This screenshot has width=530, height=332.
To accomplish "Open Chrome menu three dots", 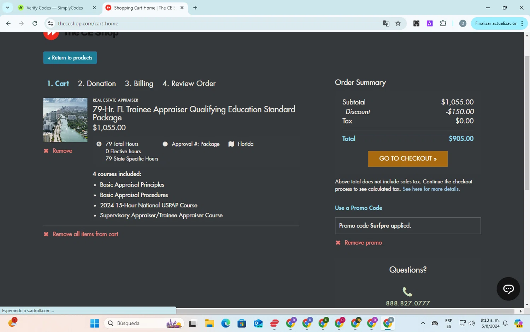I will (x=522, y=23).
